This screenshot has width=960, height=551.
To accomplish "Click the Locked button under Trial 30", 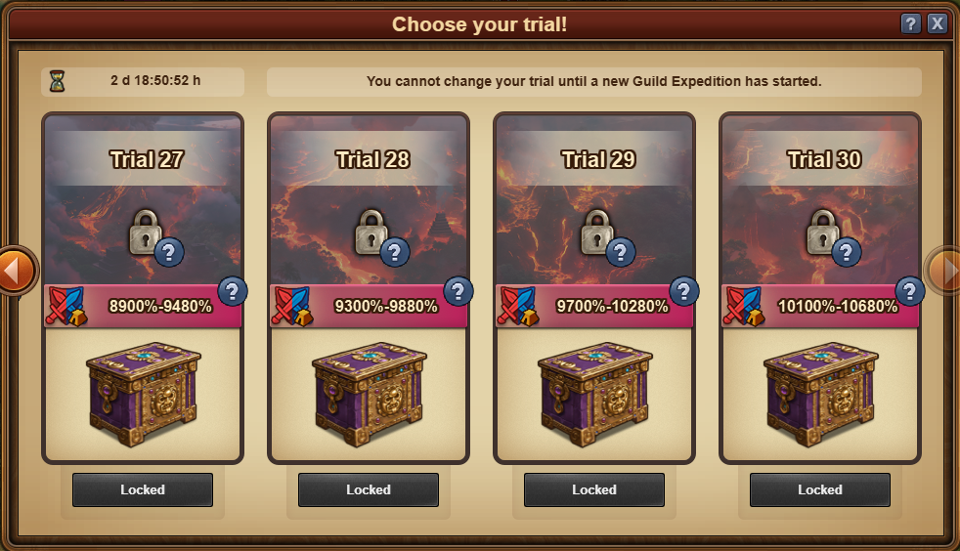I will [x=820, y=489].
